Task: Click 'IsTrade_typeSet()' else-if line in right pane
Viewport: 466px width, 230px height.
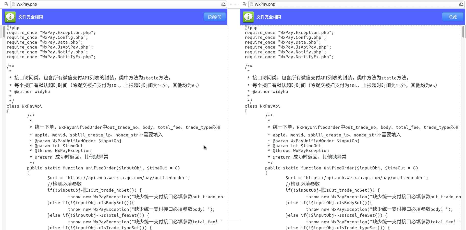Action: [338, 227]
